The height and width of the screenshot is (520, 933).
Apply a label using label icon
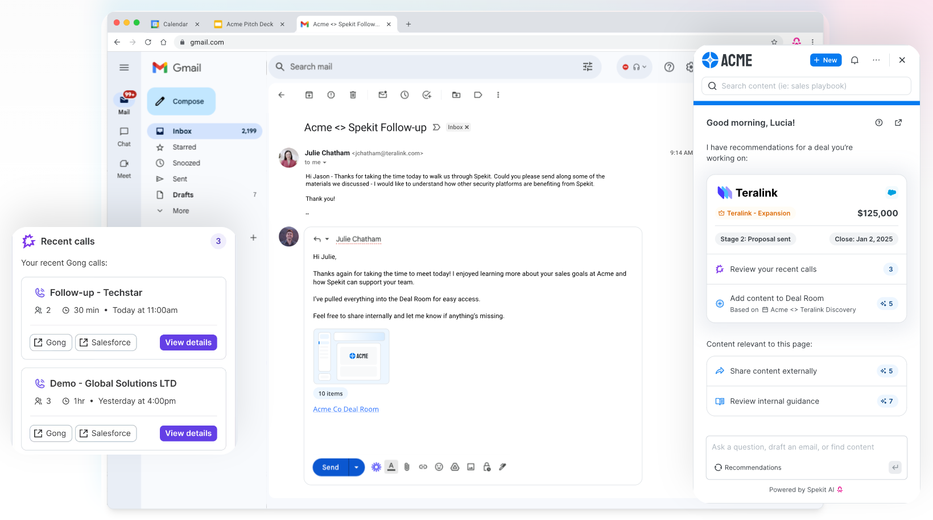(478, 95)
